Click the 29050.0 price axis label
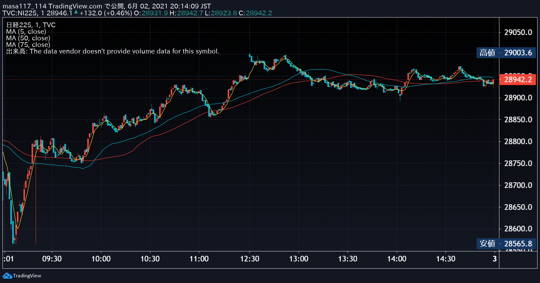This screenshot has height=283, width=540. tap(518, 32)
